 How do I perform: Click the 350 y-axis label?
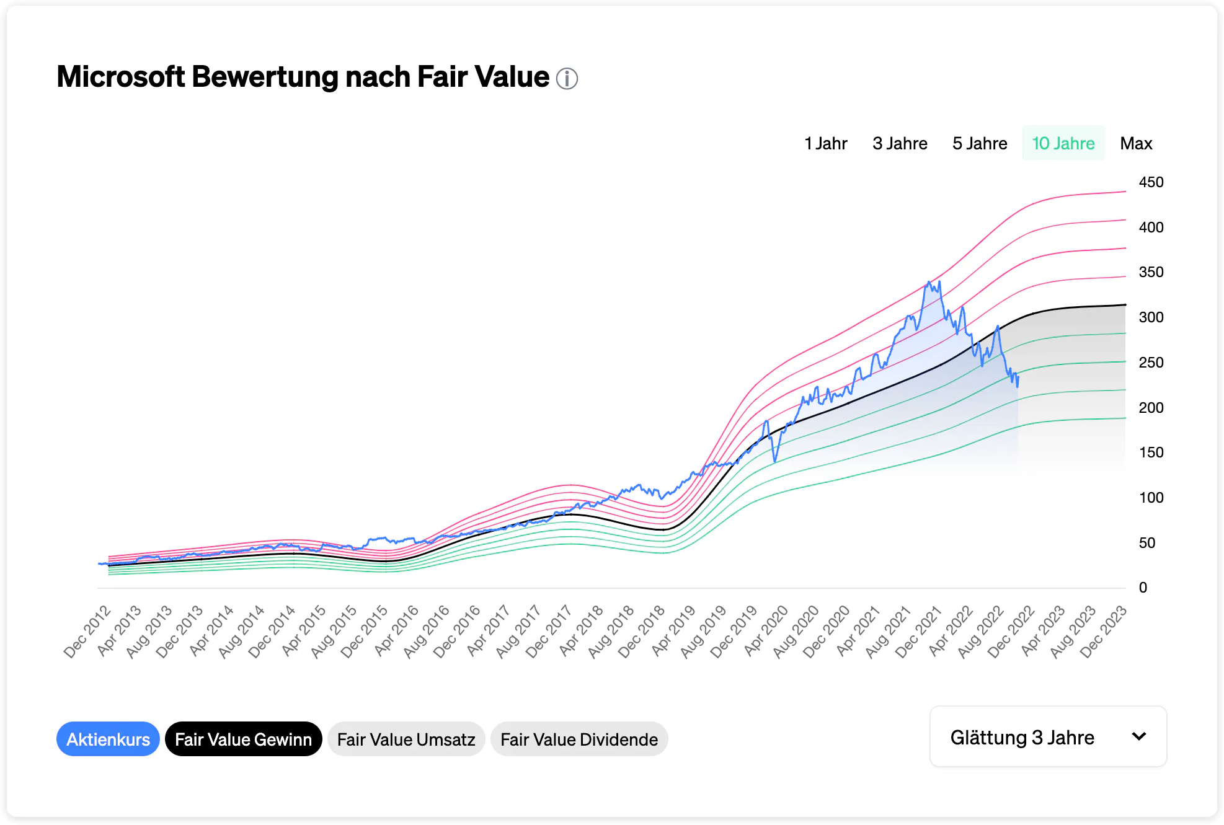[1151, 272]
